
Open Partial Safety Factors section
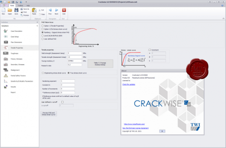(x=18, y=76)
